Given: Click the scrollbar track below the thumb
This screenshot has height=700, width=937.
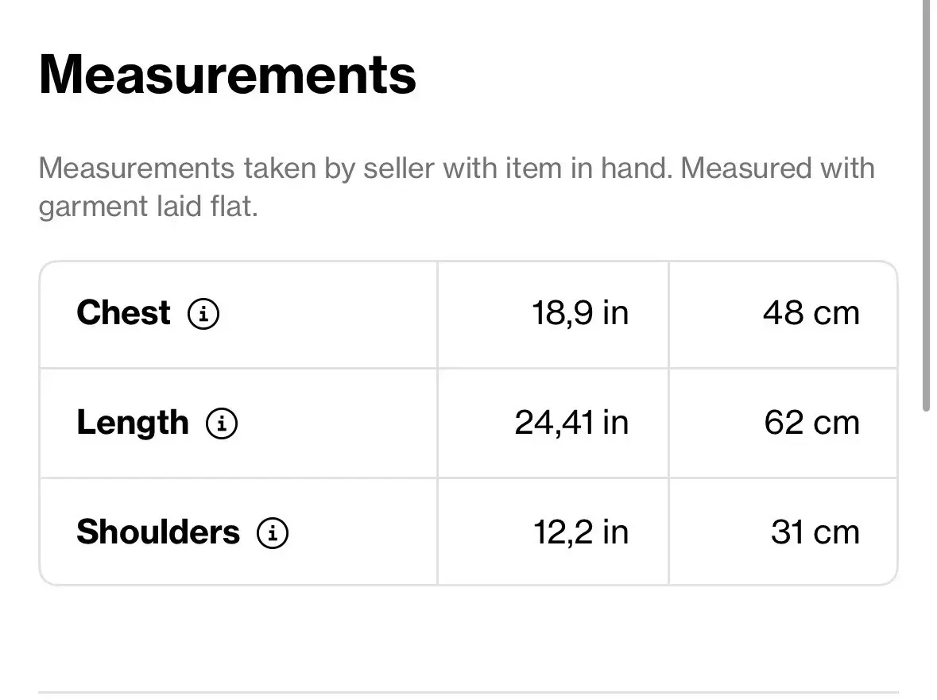Looking at the screenshot, I should 926,555.
